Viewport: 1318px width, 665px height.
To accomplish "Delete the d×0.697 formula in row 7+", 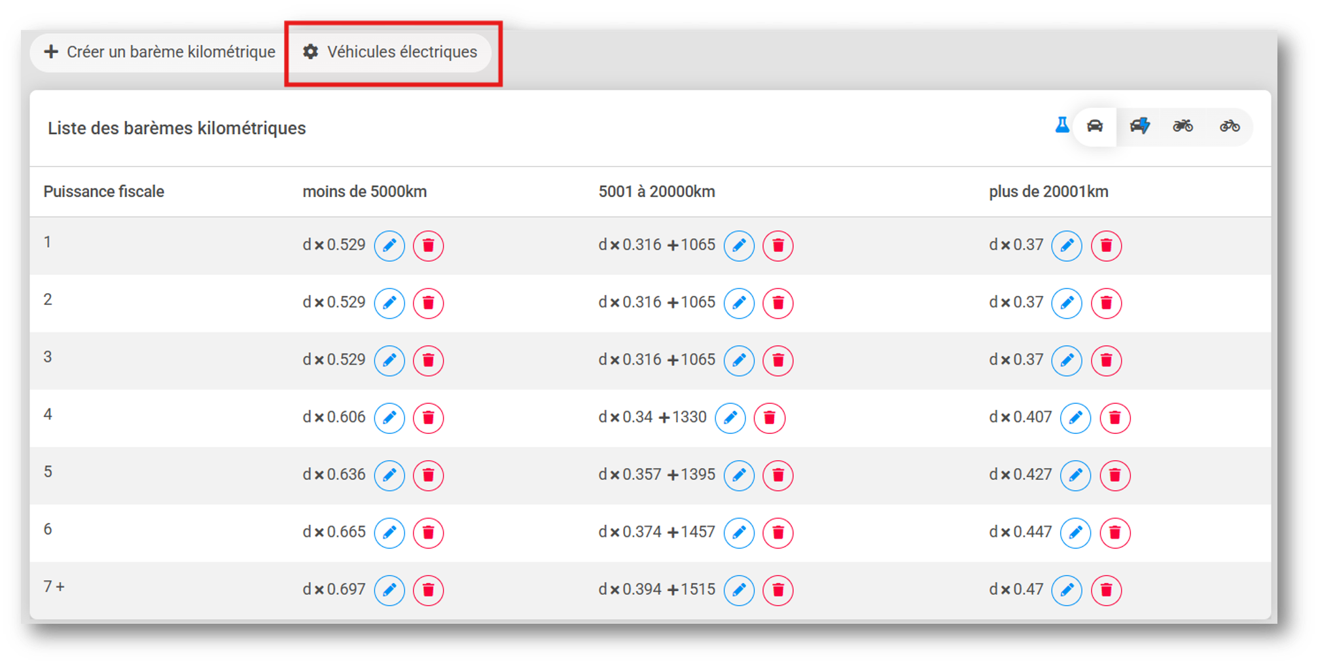I will tap(429, 590).
